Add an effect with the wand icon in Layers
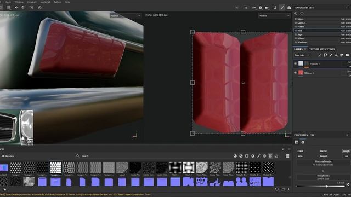Screen dimensions: 351x197 [x=320, y=55]
